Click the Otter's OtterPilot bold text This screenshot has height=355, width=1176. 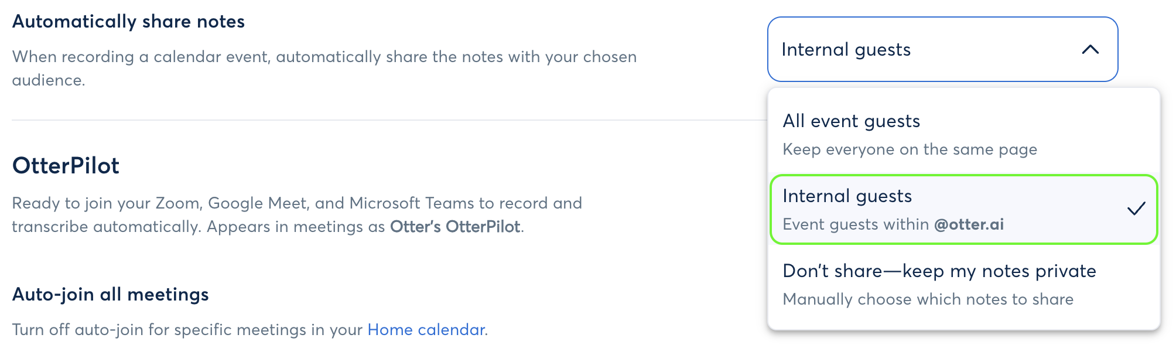point(456,224)
